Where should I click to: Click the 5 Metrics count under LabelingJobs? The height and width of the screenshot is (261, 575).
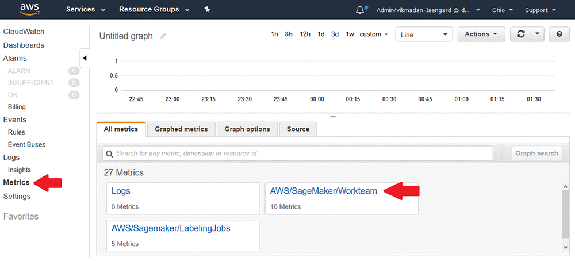[125, 244]
